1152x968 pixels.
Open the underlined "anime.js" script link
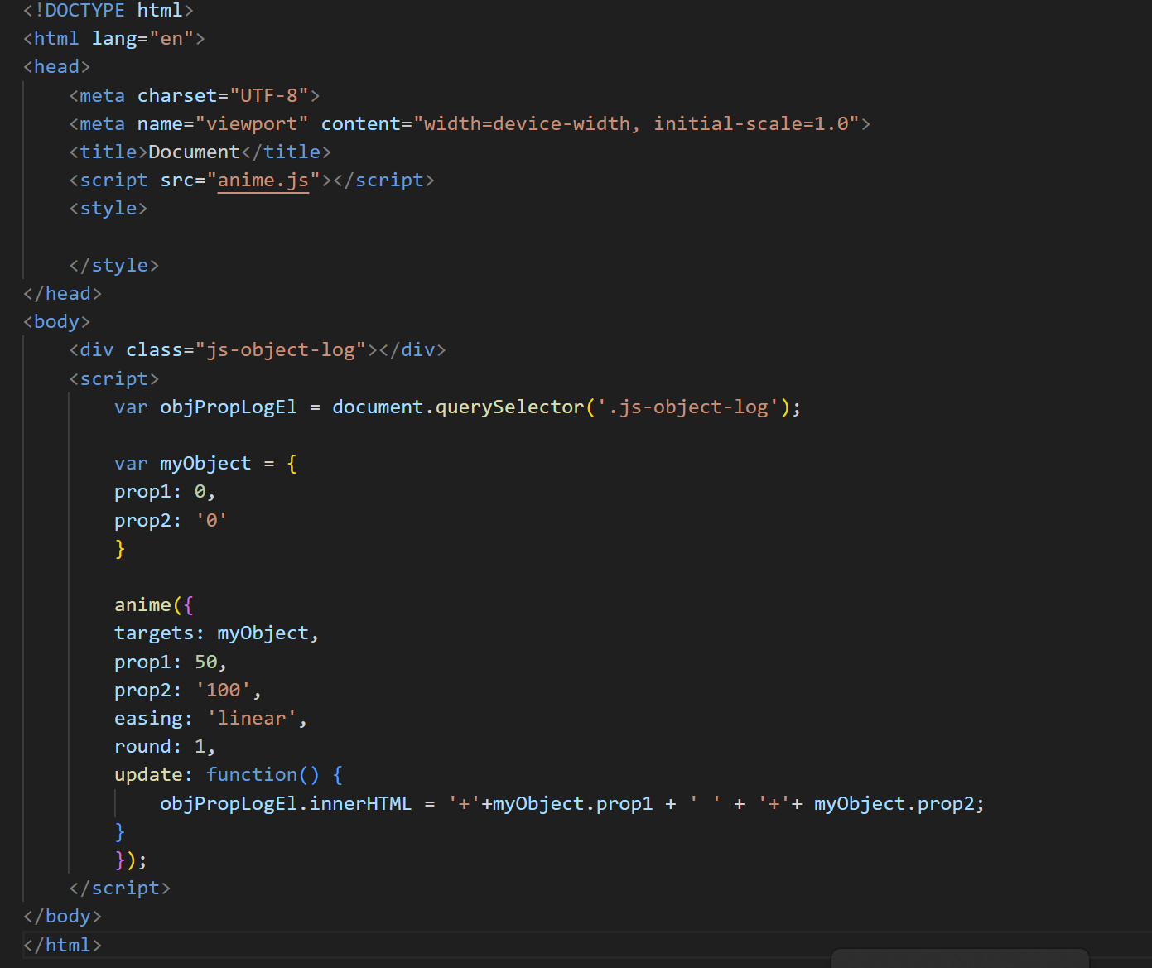coord(263,181)
